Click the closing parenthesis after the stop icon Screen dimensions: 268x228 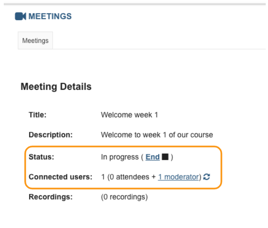click(x=172, y=157)
